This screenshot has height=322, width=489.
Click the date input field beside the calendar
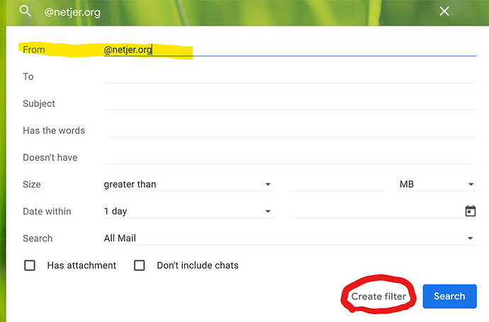click(376, 211)
